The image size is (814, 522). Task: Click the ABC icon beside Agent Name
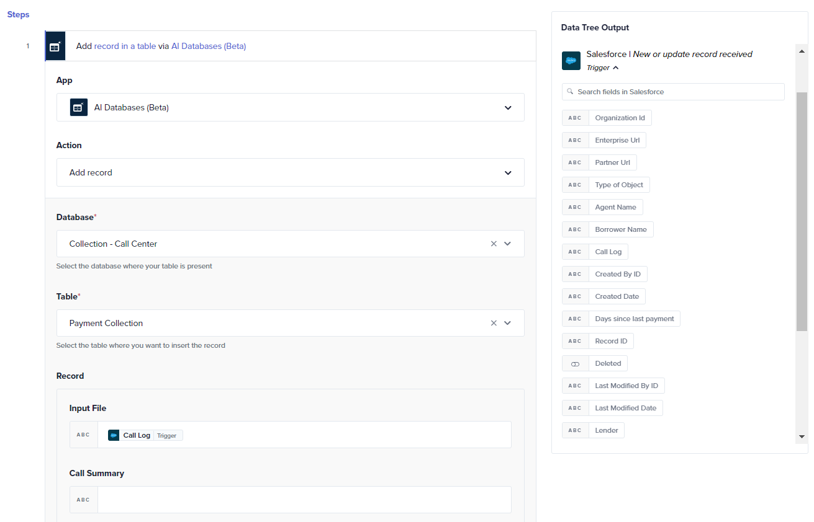point(575,207)
